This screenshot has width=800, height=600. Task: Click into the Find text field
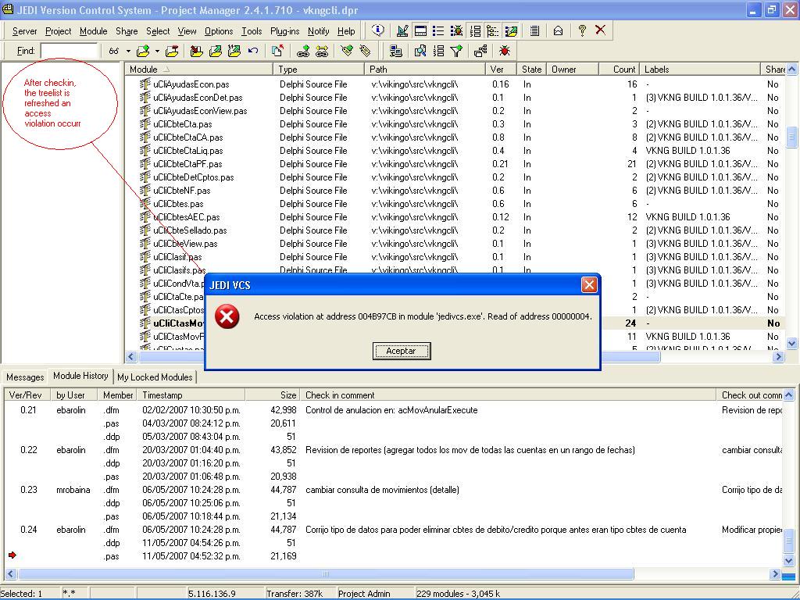click(69, 51)
